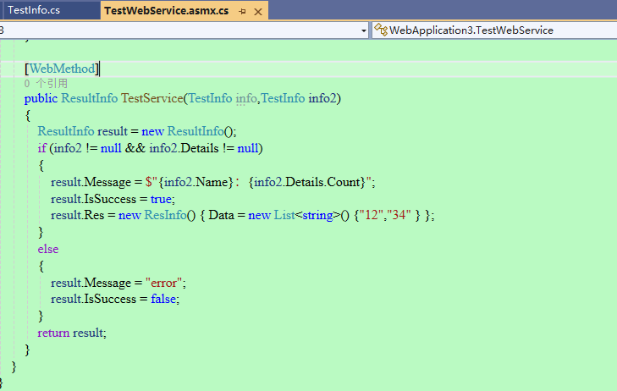617x391 pixels.
Task: Close the TestWebService.asmx.cs tab
Action: pos(258,11)
